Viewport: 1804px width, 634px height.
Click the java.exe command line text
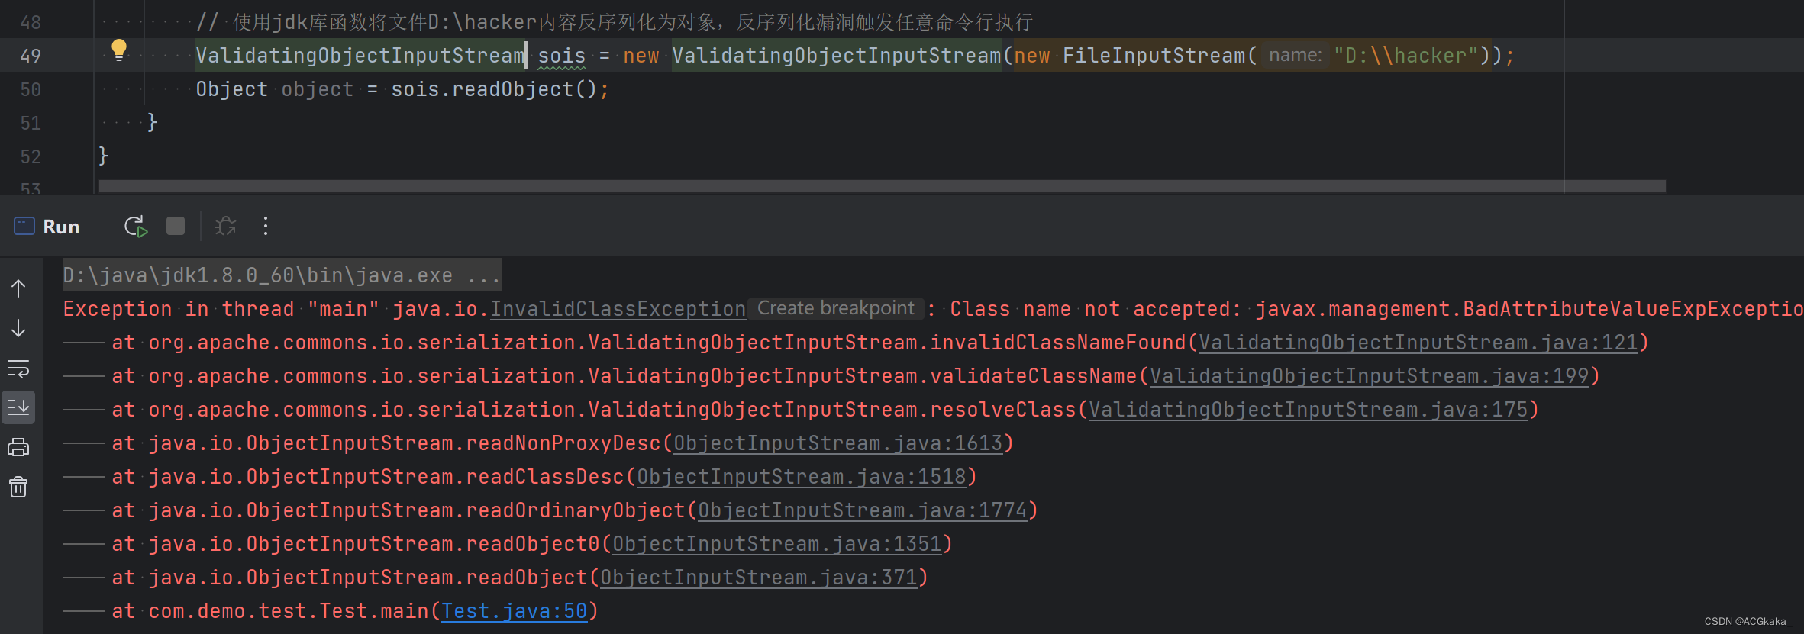click(282, 275)
